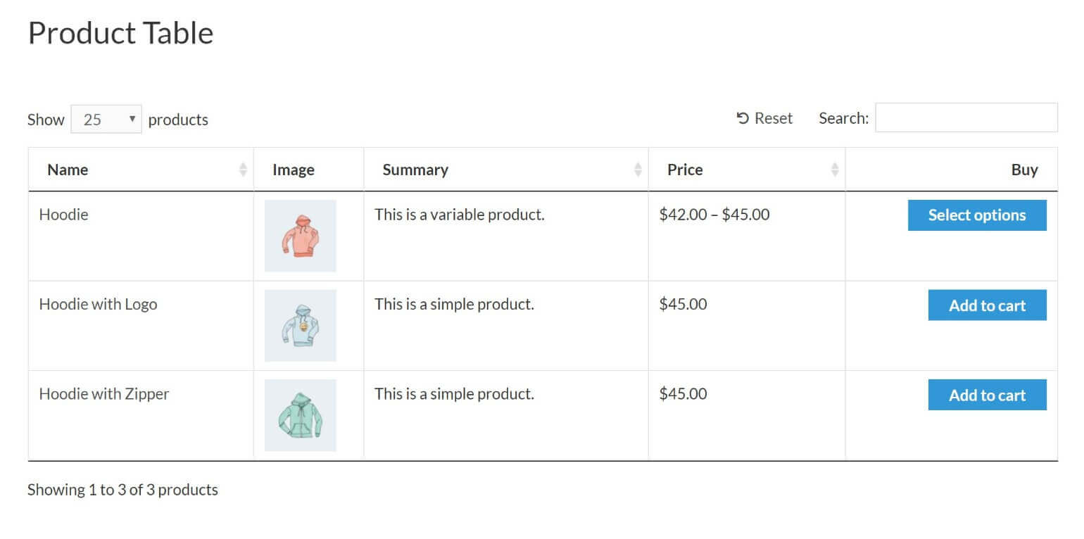Sort the table by the Price header
Viewport: 1084px width, 539px height.
684,170
